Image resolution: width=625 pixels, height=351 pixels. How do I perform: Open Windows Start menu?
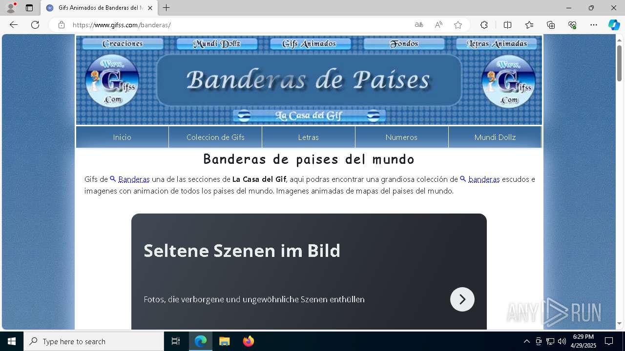[x=12, y=341]
